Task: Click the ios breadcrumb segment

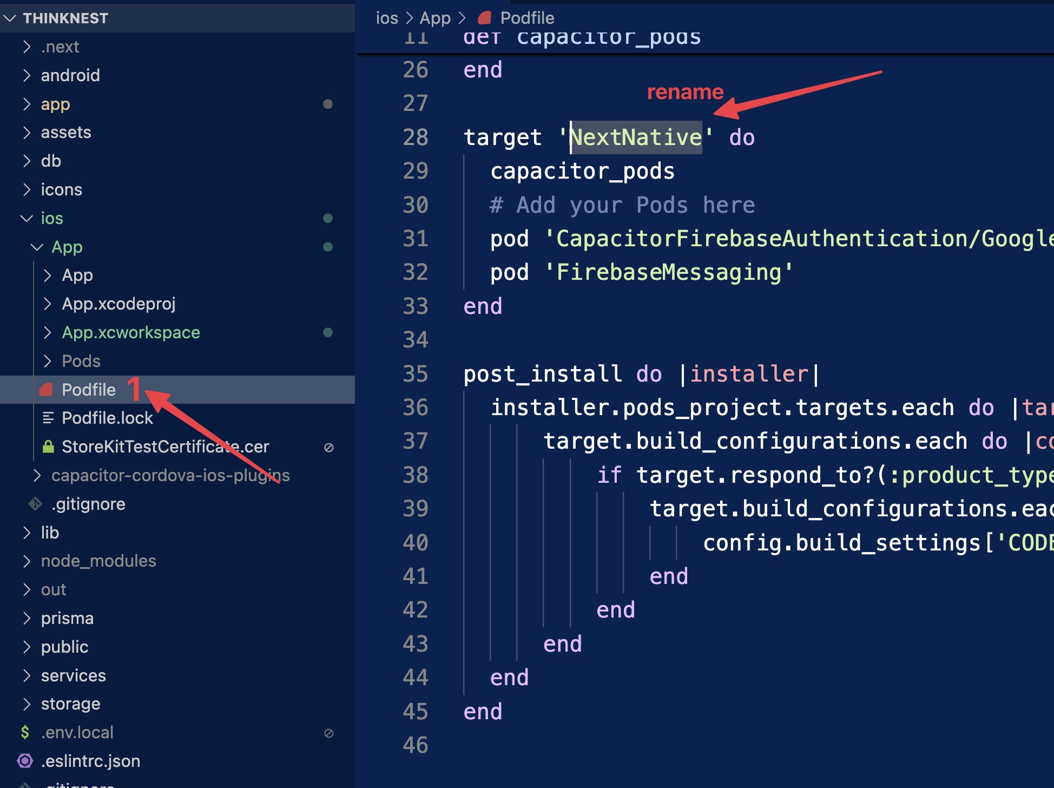Action: 387,18
